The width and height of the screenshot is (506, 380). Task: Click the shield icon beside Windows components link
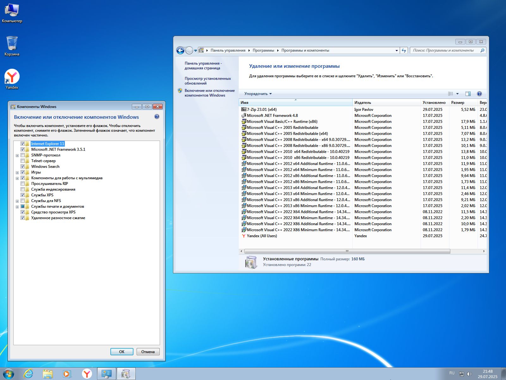point(180,91)
